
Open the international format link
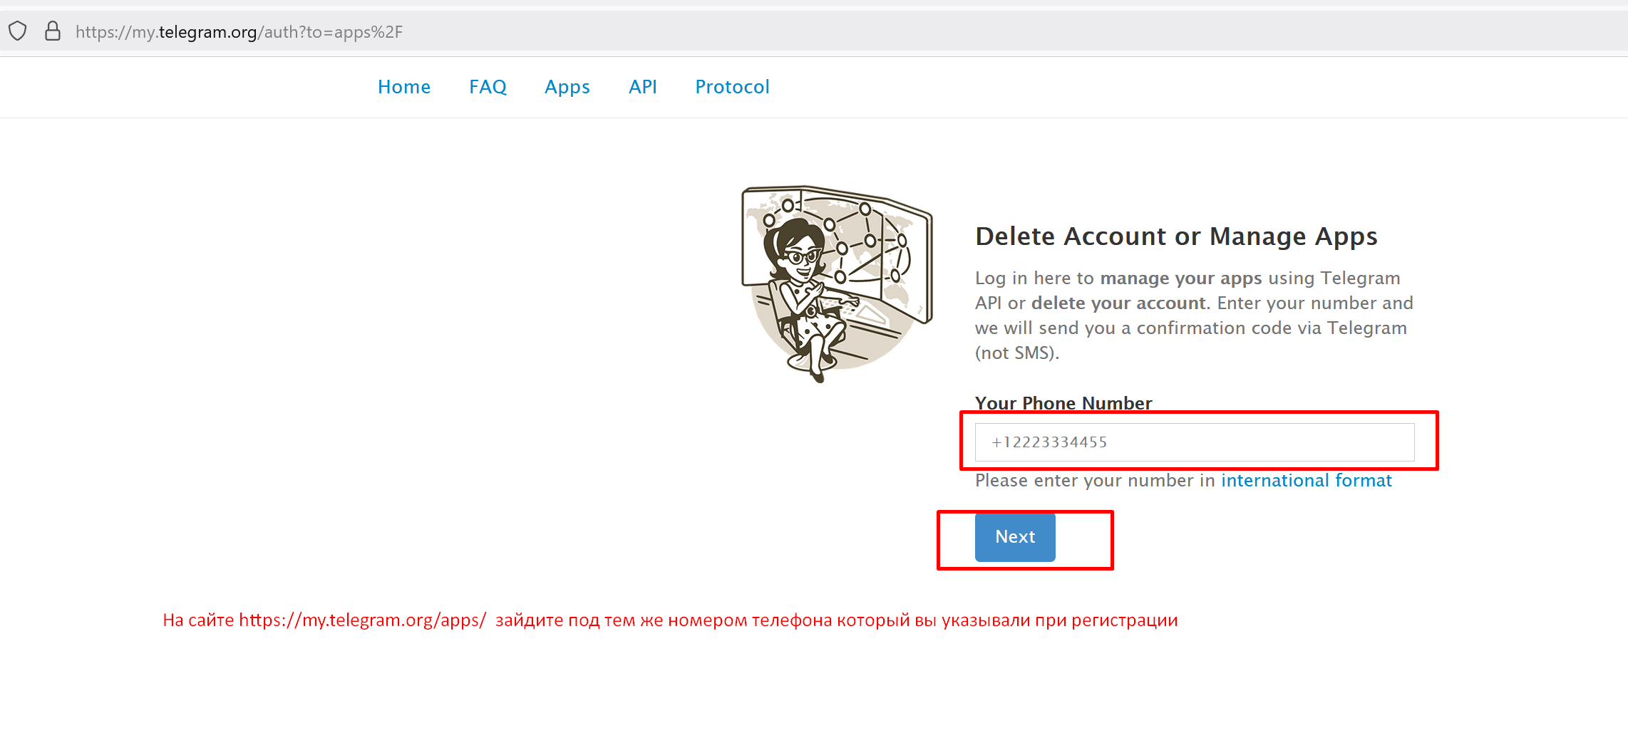coord(1306,481)
